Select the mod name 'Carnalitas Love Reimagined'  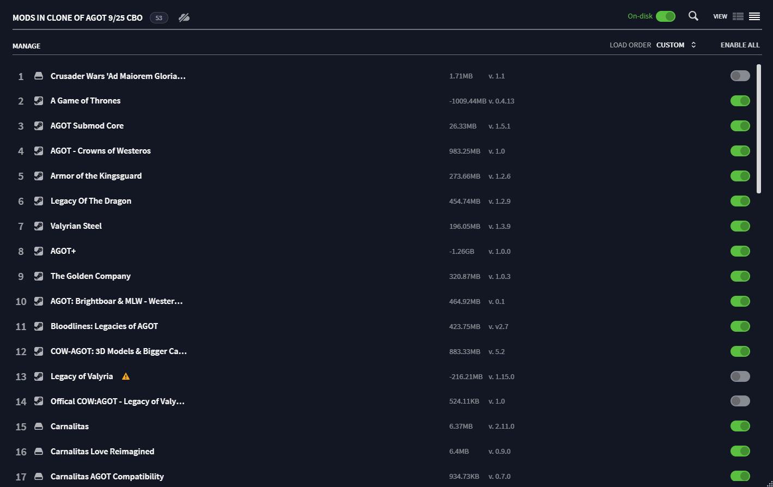click(x=102, y=452)
